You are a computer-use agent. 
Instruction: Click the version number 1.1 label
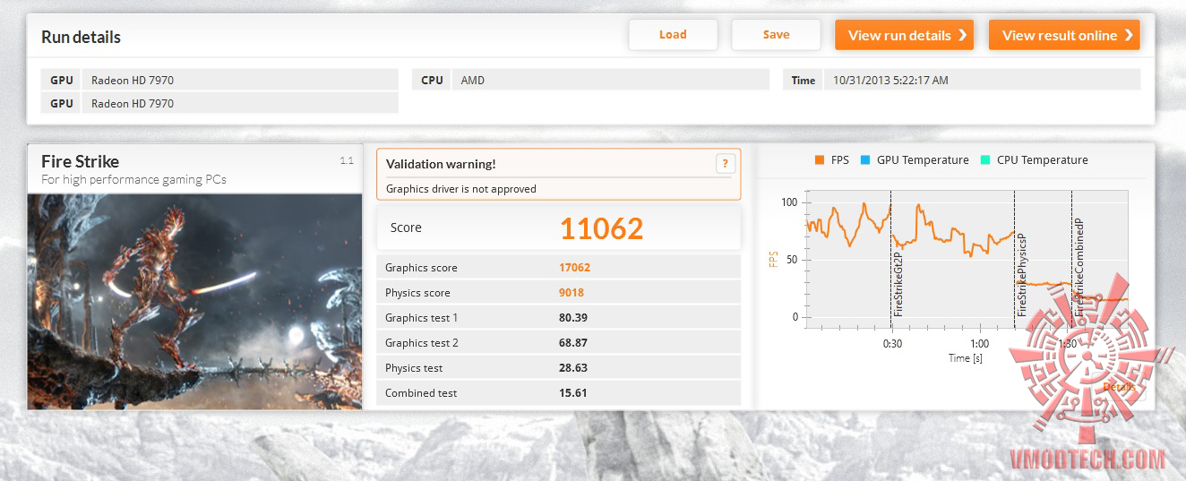click(347, 160)
